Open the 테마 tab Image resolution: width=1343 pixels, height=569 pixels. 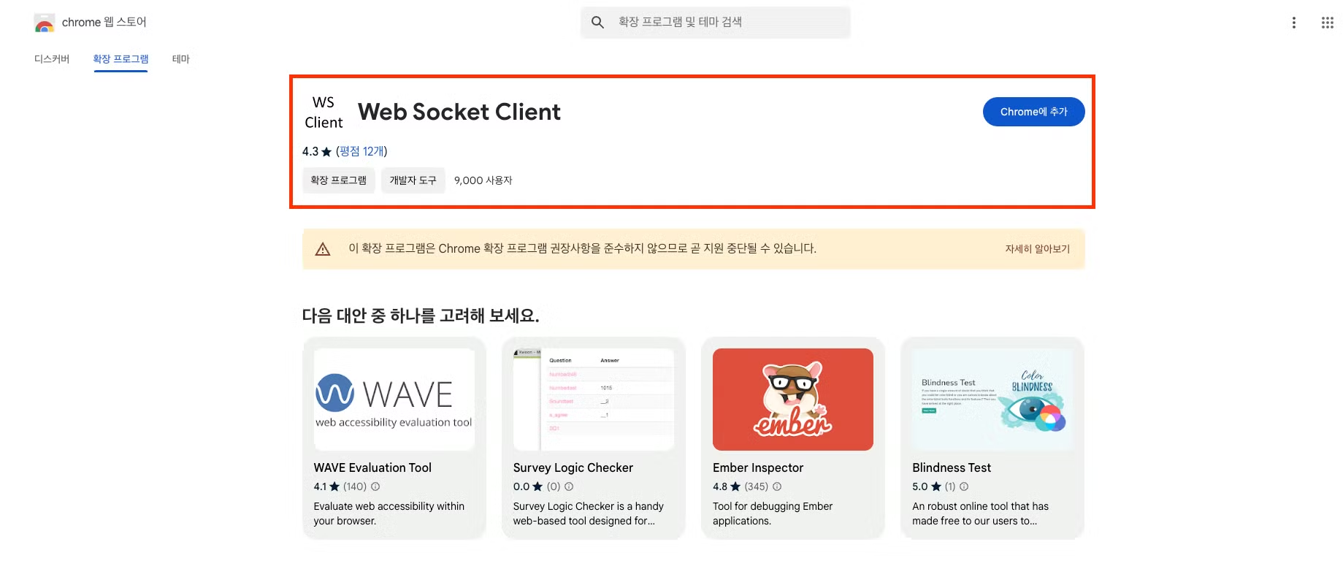click(181, 59)
